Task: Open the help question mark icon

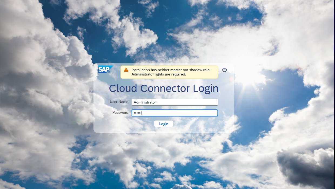Action: [225, 70]
